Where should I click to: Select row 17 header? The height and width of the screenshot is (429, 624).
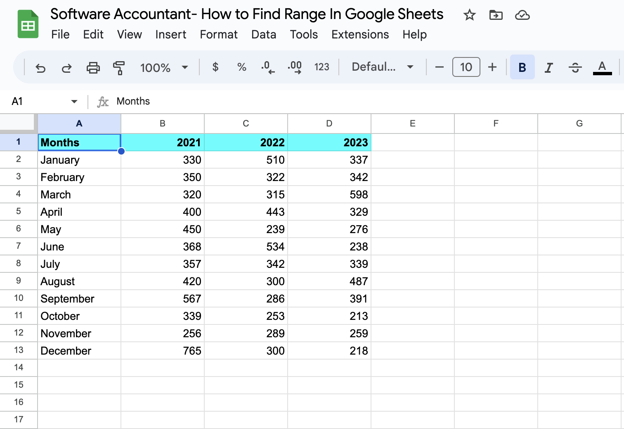tap(19, 419)
